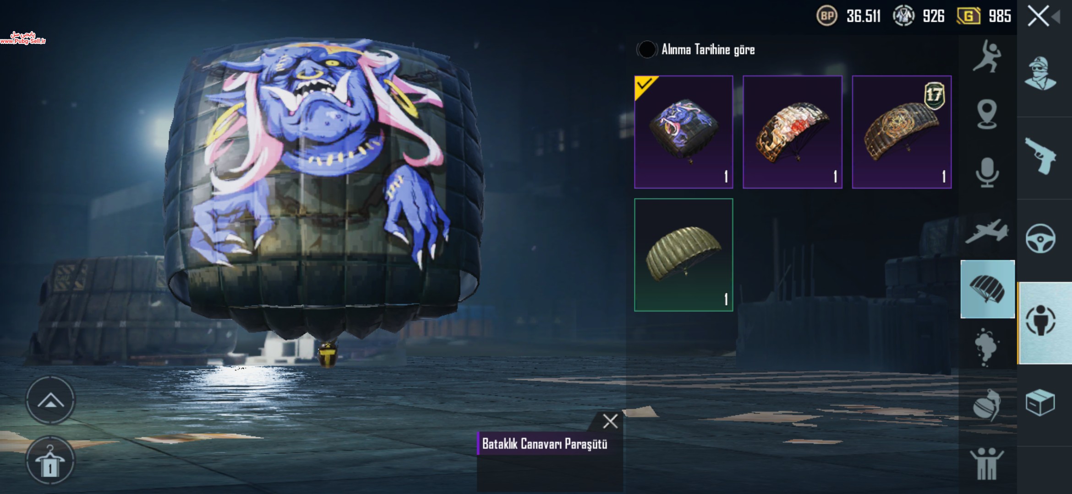This screenshot has height=494, width=1072.
Task: Select the airplane skin category
Action: (987, 231)
